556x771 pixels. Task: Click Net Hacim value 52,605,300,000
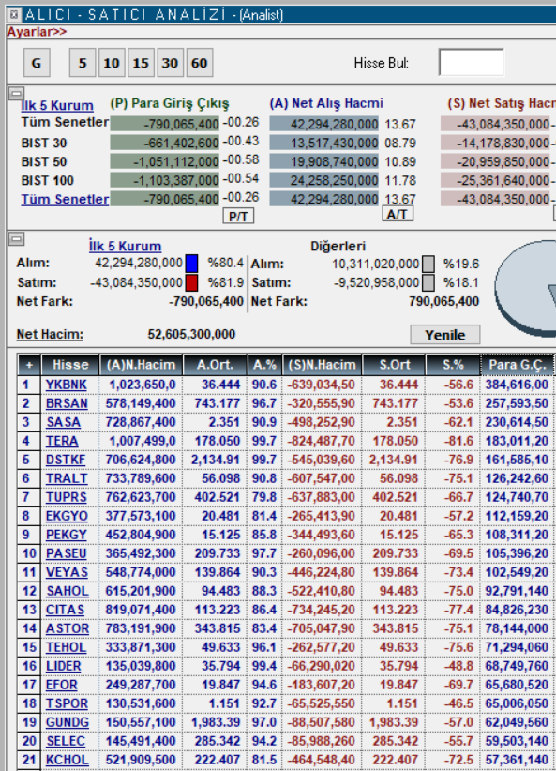click(x=191, y=334)
